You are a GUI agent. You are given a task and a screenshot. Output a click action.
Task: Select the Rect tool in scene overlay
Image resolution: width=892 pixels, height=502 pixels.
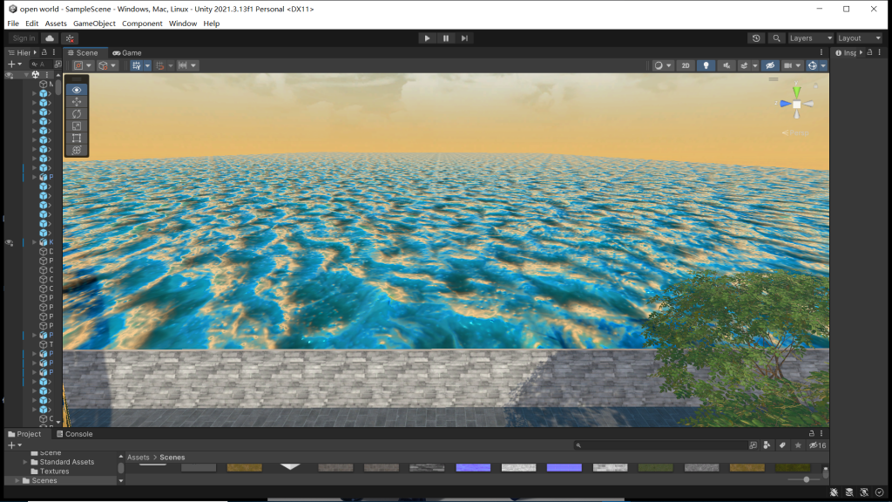tap(77, 138)
